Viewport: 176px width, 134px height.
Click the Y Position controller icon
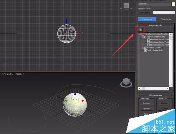coord(148,42)
